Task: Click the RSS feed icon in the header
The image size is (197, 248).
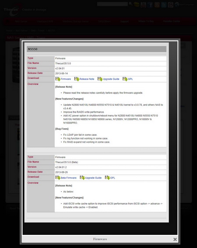Action: [x=157, y=5]
